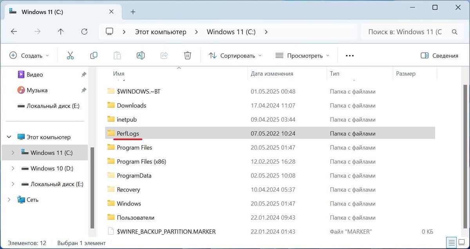Click the Delete trash bin icon
Screen dimensions: 470x249
188,56
